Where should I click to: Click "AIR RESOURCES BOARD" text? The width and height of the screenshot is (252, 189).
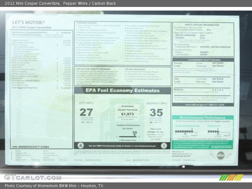pos(221,147)
